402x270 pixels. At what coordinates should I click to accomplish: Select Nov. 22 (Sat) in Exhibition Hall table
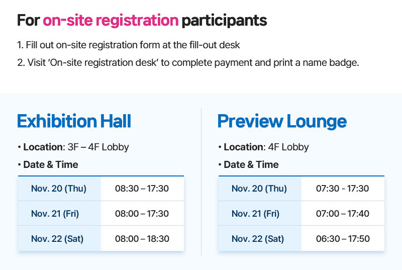pos(57,239)
